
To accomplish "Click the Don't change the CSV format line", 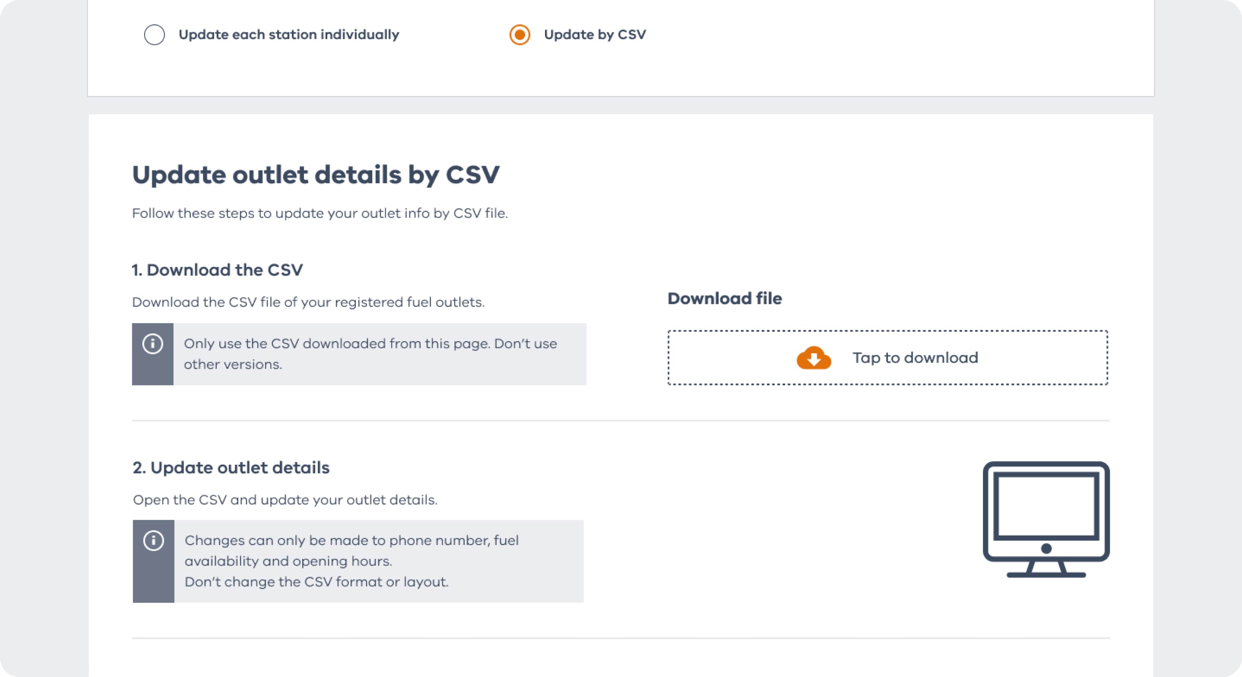I will [x=316, y=582].
